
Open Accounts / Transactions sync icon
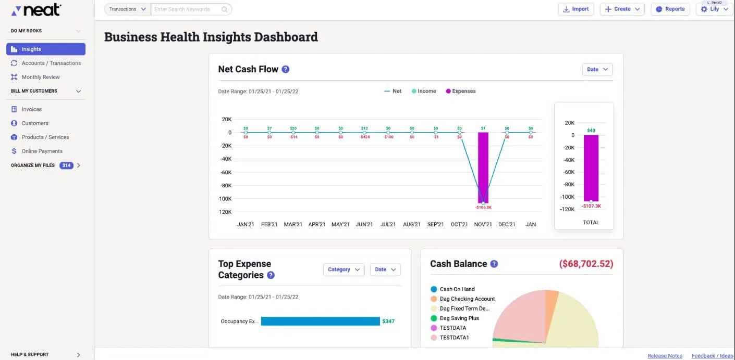pyautogui.click(x=14, y=63)
